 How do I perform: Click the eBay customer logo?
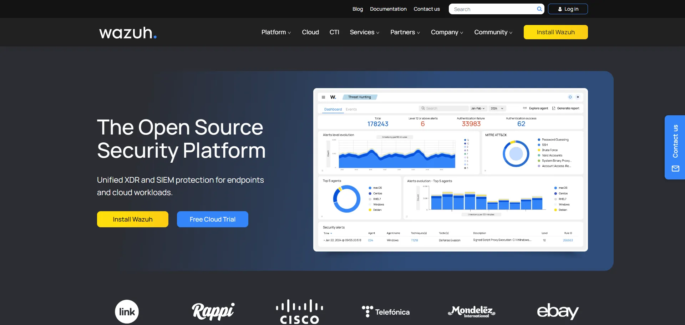tap(558, 311)
